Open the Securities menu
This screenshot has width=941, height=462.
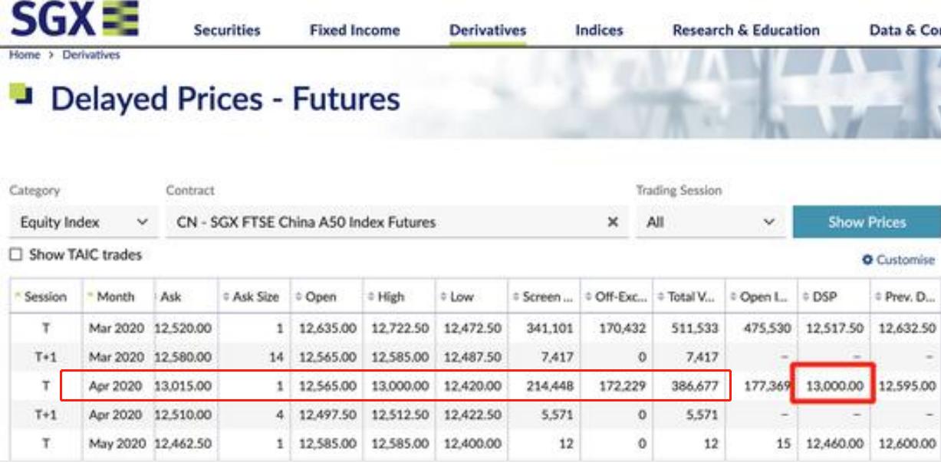(227, 31)
